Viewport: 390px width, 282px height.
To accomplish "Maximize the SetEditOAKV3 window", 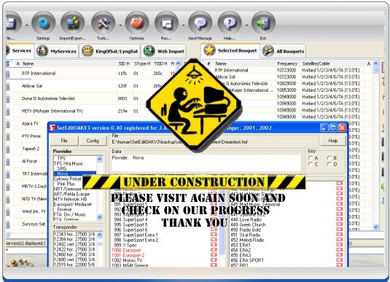I will point(333,128).
